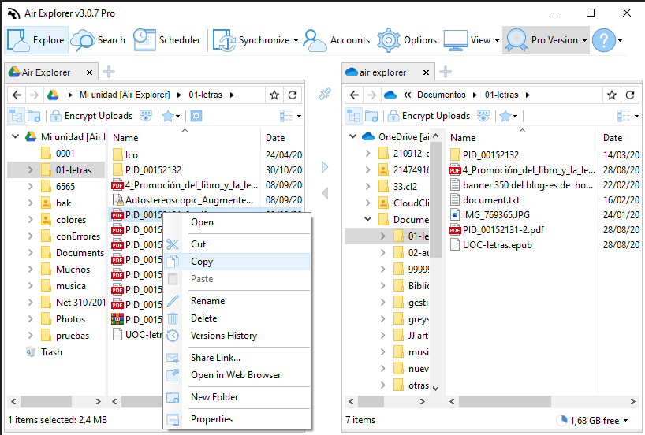Open the 1,68 GB free quota dropdown
The image size is (645, 435).
tap(625, 421)
